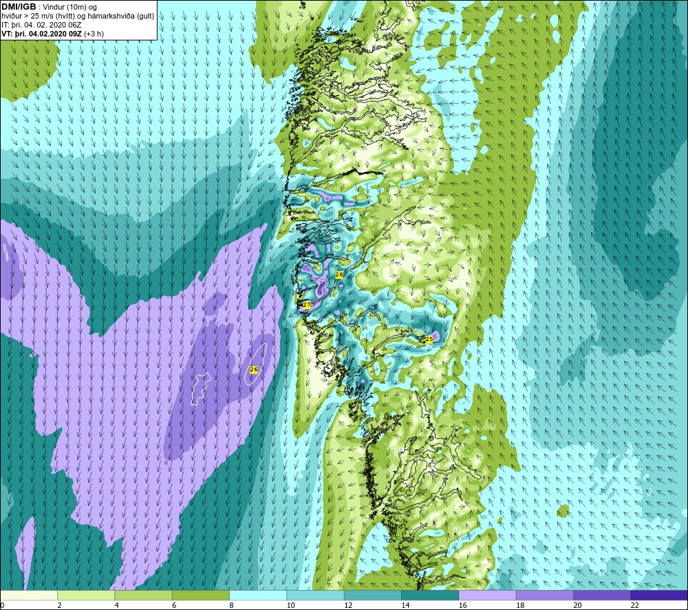Click the legend scale number 8
Viewport: 688px width, 610px height.
point(231,605)
